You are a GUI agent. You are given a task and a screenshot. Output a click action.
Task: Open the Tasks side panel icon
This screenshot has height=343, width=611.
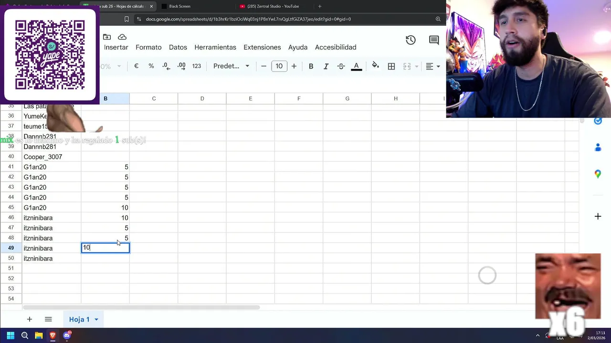tap(598, 121)
